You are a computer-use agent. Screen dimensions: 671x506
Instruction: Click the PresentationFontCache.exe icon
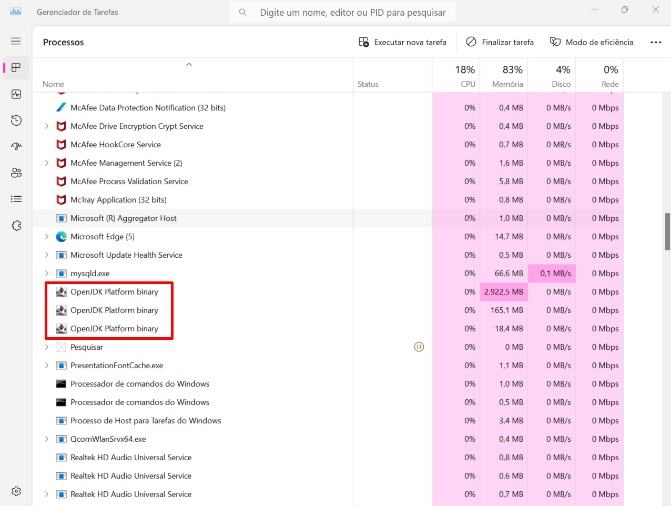tap(62, 366)
